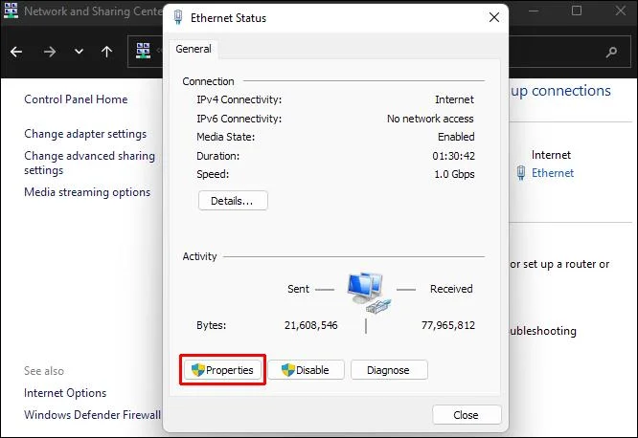Click 'IPv4 Connectivity:' label

coord(239,99)
